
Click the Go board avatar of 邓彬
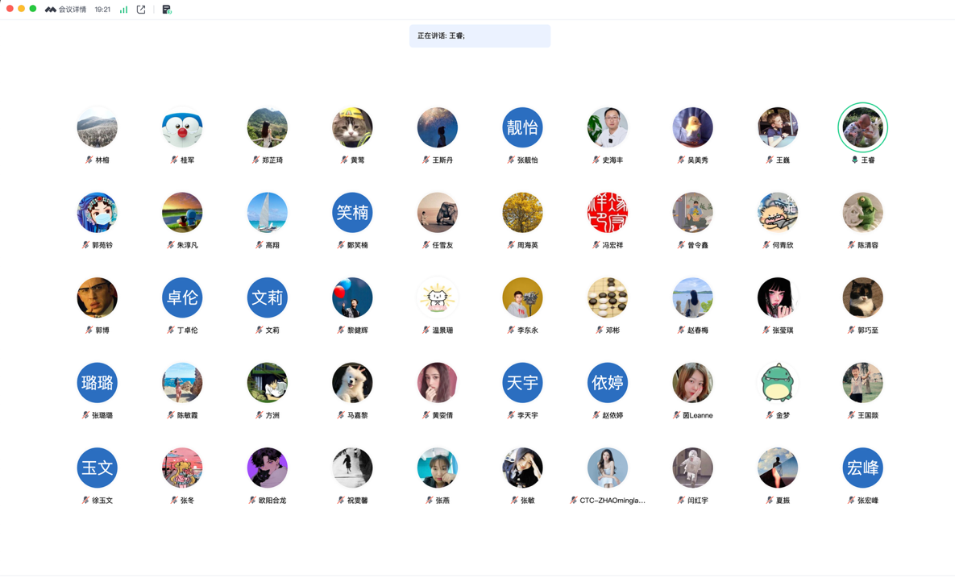tap(607, 297)
